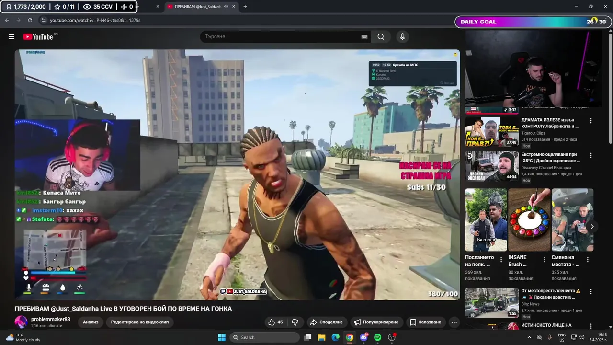
Task: Open the INSANE Brush short thumbnail
Action: click(529, 219)
